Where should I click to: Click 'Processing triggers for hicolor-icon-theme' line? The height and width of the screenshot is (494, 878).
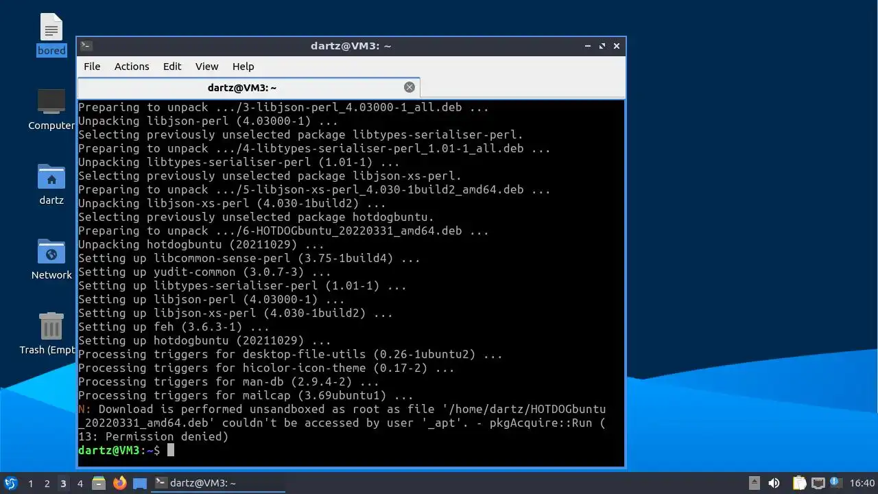pos(266,368)
